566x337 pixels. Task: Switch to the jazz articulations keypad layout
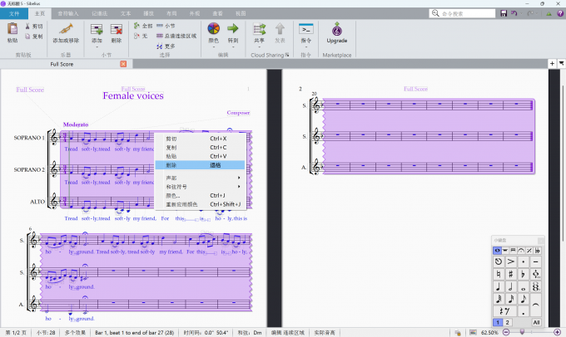529,250
